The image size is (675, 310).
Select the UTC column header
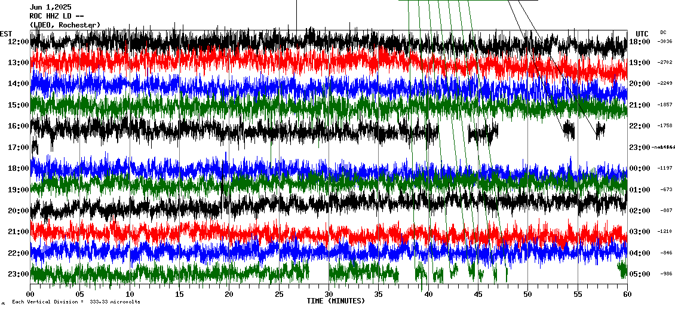642,33
